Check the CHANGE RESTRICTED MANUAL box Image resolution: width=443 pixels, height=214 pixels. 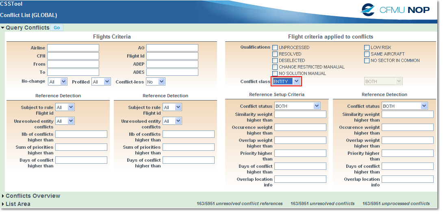275,67
